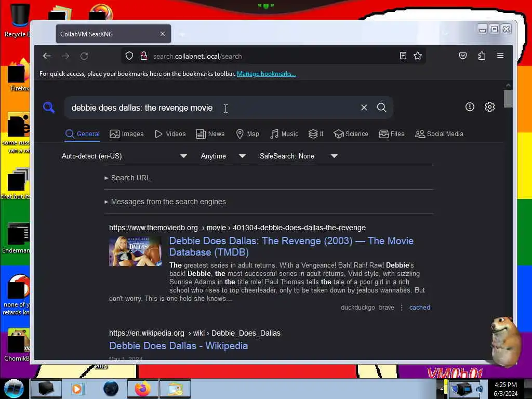Show hidden tray icons arrow
This screenshot has height=399, width=532.
(x=442, y=389)
